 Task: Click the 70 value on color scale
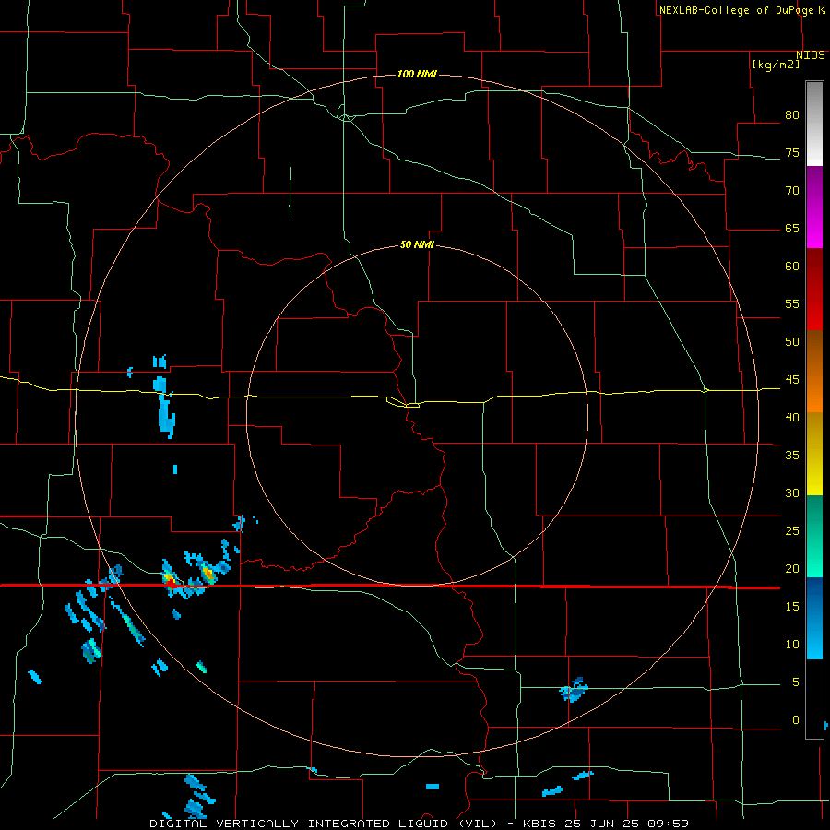792,191
